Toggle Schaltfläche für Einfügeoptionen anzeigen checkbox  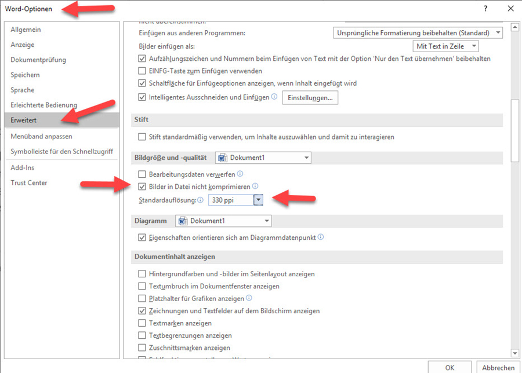coord(142,83)
